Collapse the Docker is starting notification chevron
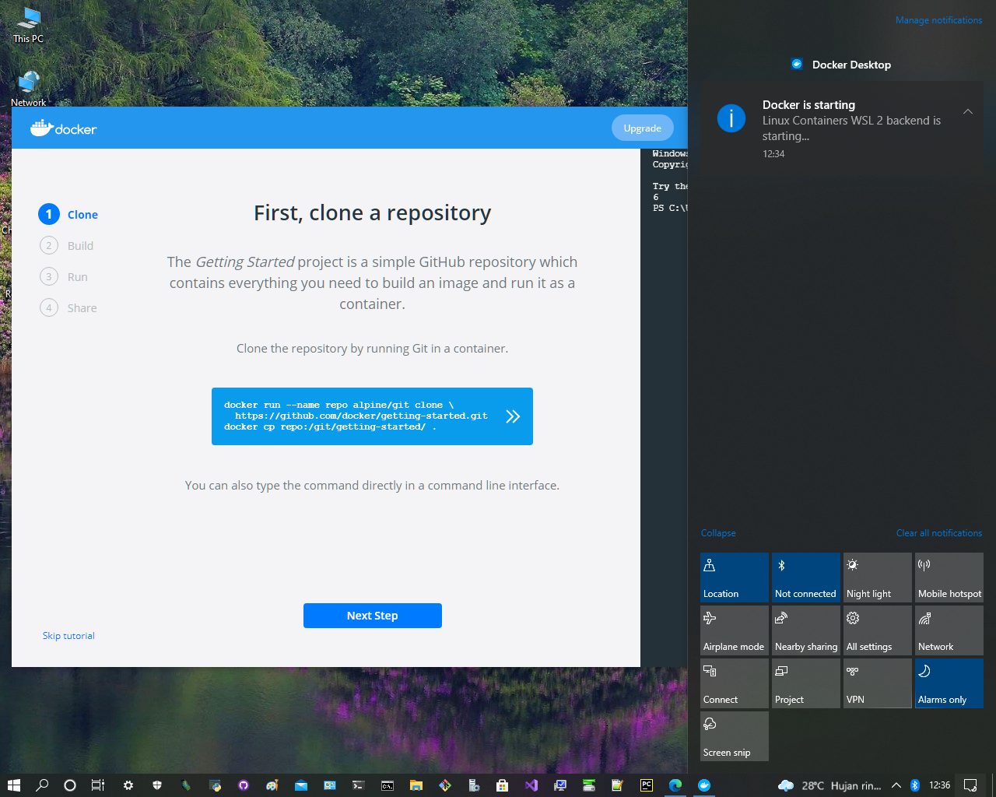The width and height of the screenshot is (996, 797). click(968, 111)
